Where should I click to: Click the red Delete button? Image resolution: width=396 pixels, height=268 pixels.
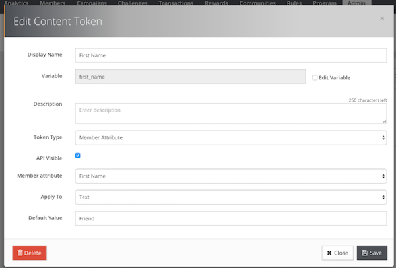click(29, 253)
